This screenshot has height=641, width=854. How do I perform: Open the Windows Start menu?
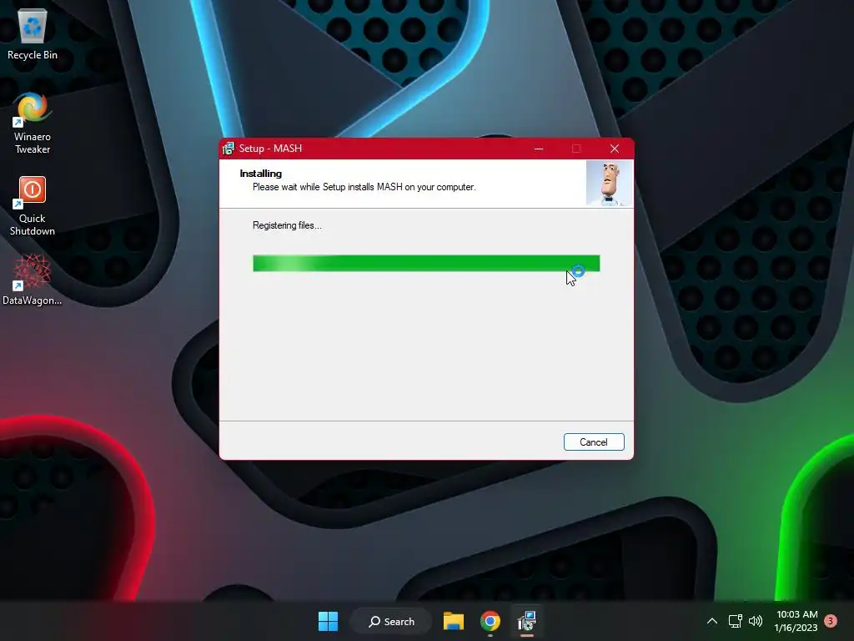point(328,621)
